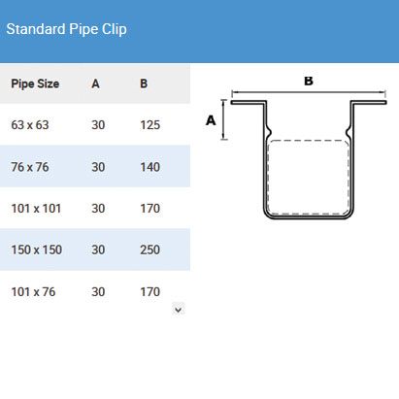Screen dimensions: 399x399
Task: Select the 101 x 101 pipe size cell
Action: pos(36,209)
